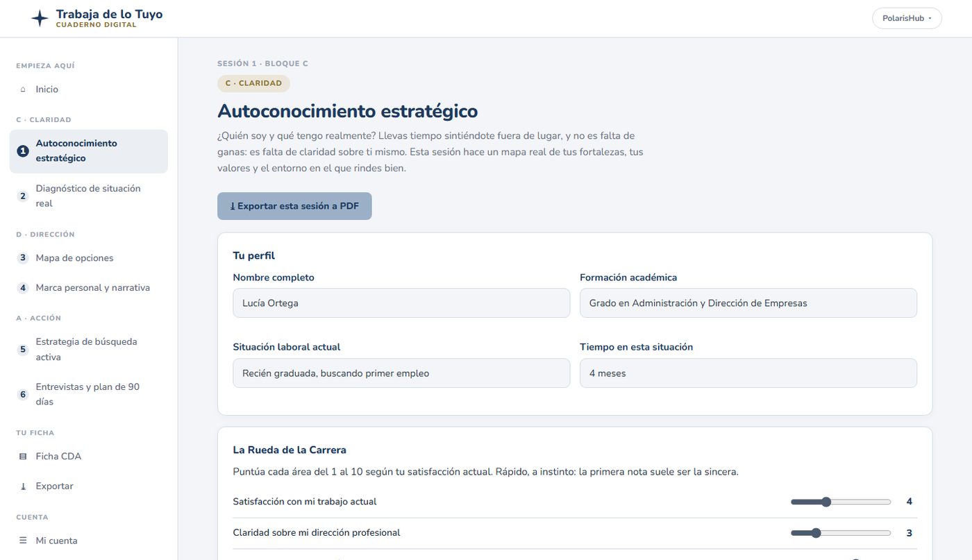Screen dimensions: 972x560
Task: Select Marca personal y narrativa
Action: point(89,288)
